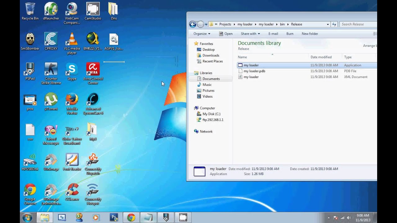Select Desktop under Favorites

click(208, 50)
